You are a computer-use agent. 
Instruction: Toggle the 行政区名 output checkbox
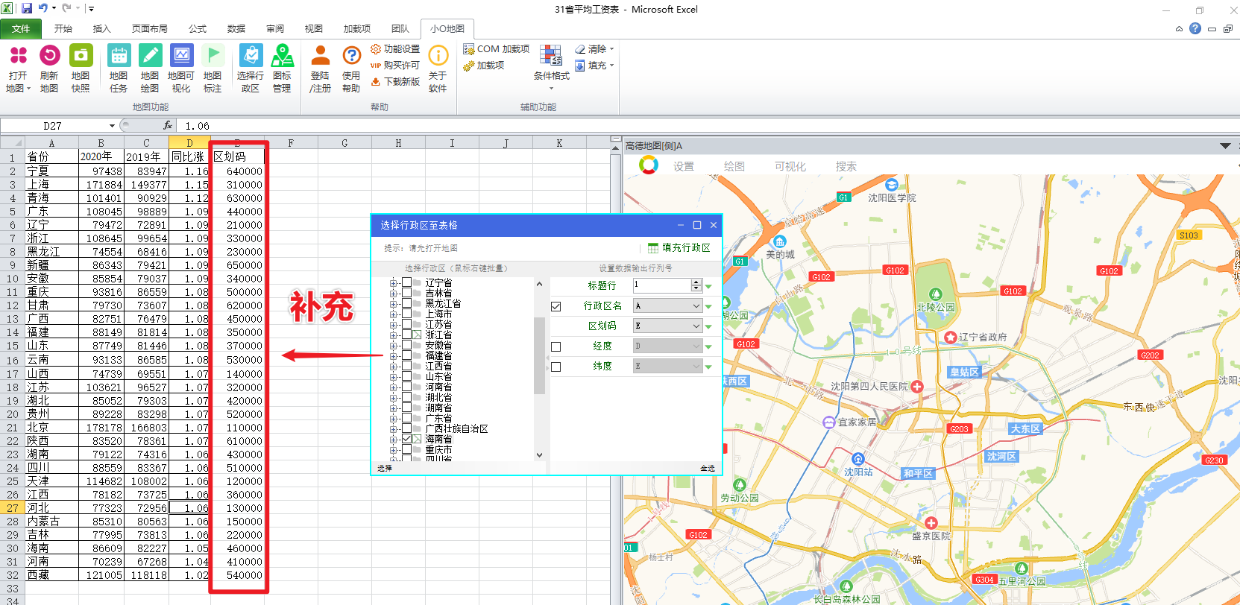tap(556, 306)
